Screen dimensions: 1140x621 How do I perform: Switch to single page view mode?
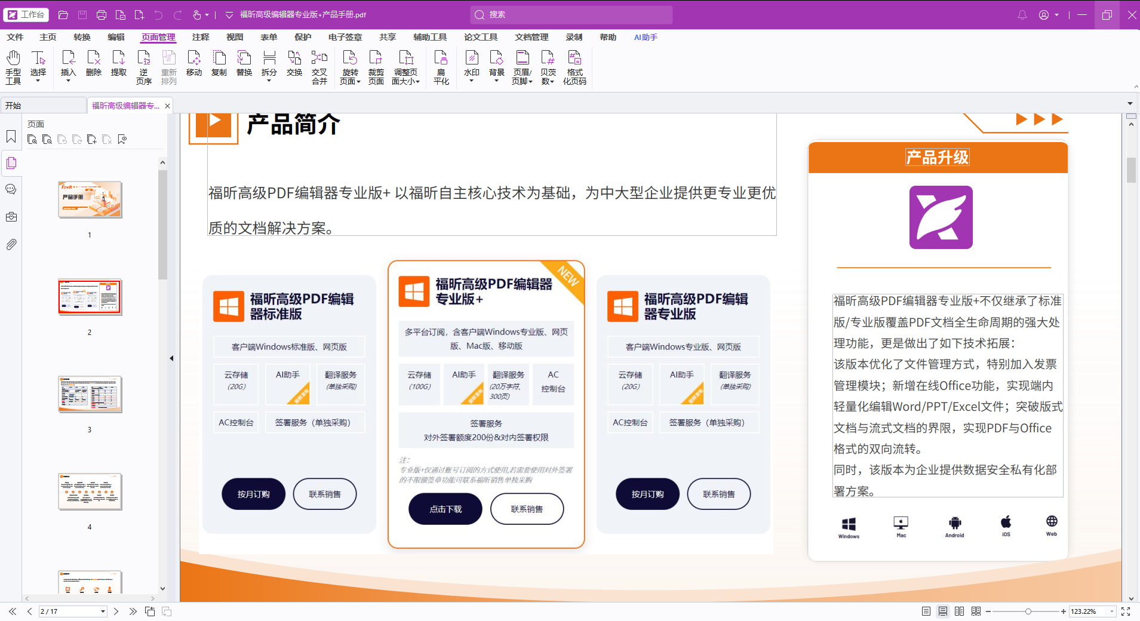pos(926,611)
